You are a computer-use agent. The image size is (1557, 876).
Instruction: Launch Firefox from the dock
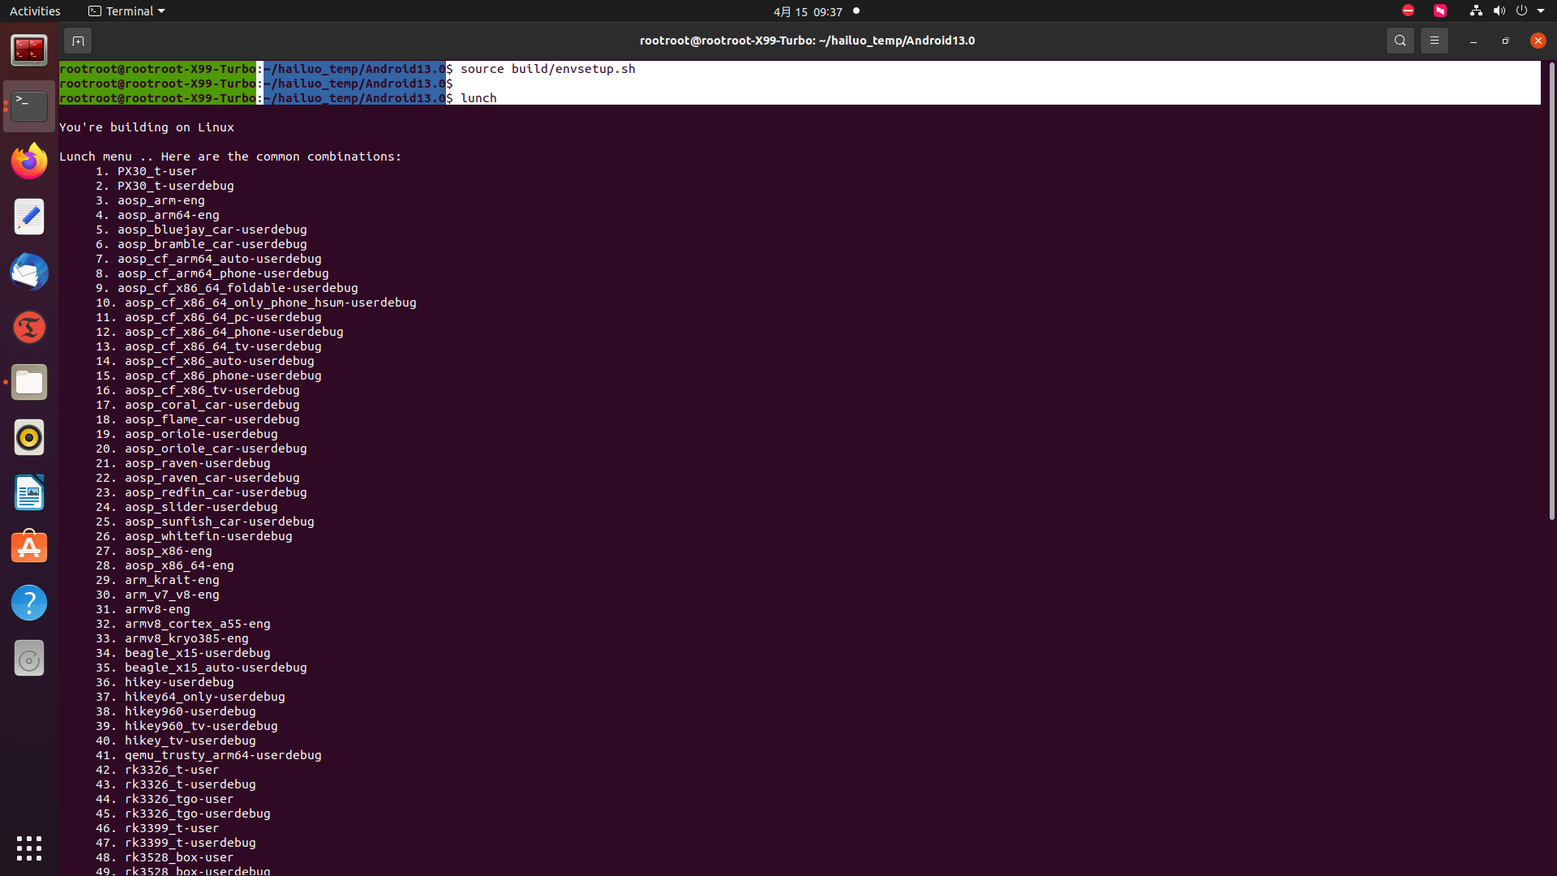29,161
